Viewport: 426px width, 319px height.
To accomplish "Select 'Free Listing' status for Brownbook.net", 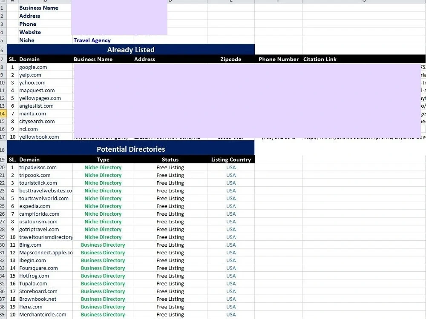I will tap(170, 299).
